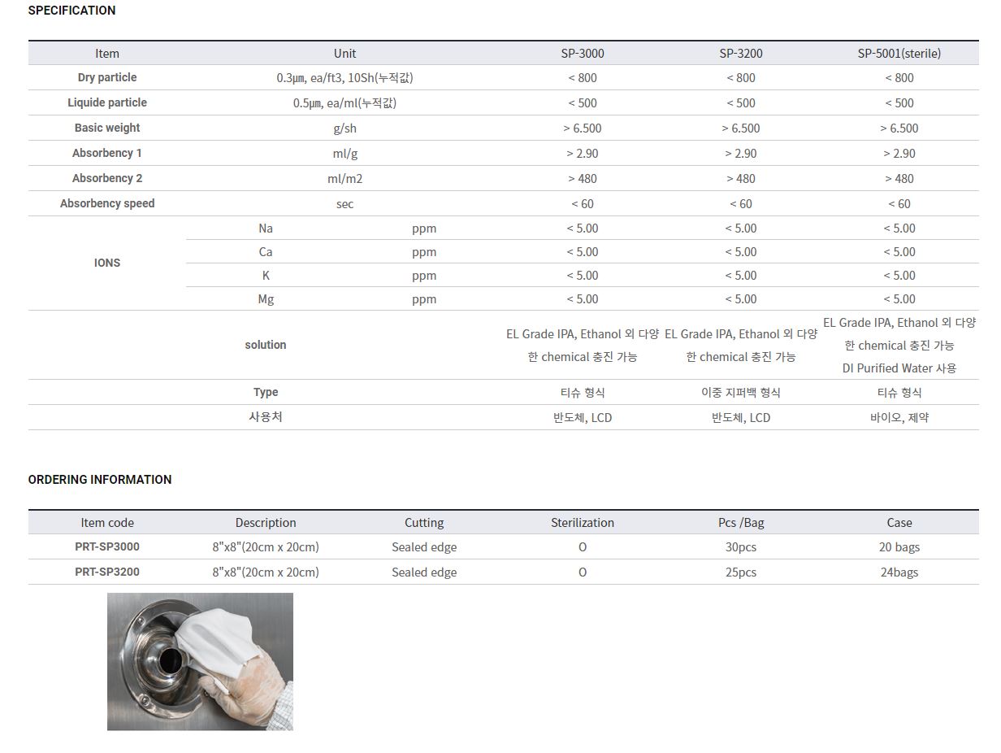Select the IONS group label
The image size is (1001, 753).
tap(107, 263)
